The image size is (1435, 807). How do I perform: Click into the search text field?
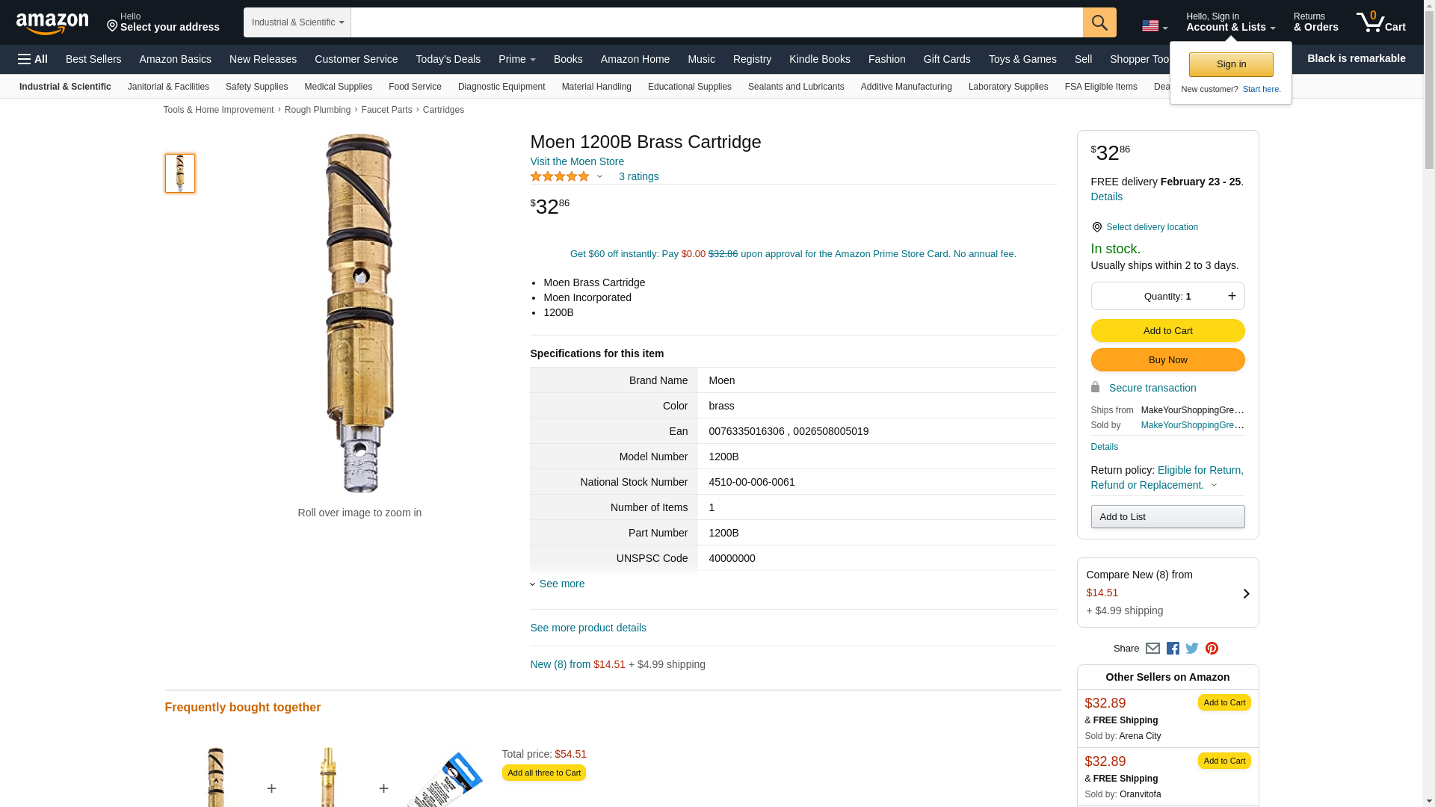tap(716, 22)
